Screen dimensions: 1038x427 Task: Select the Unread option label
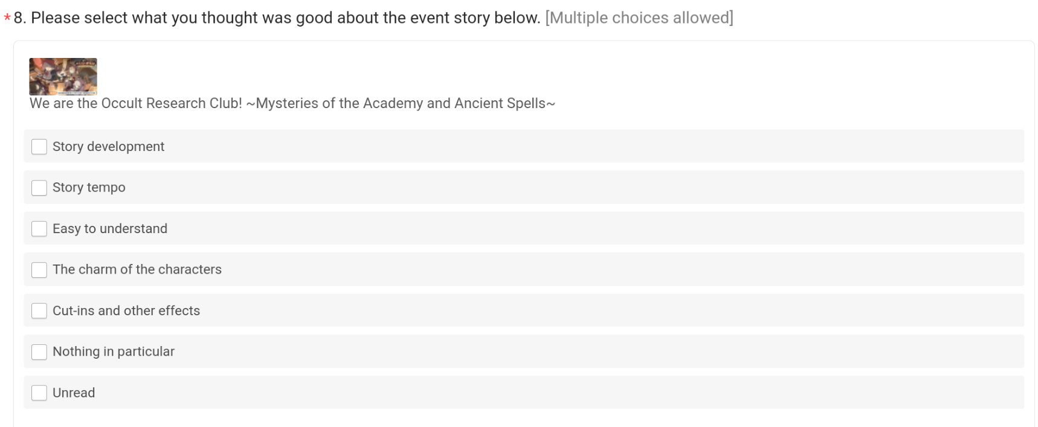(74, 393)
